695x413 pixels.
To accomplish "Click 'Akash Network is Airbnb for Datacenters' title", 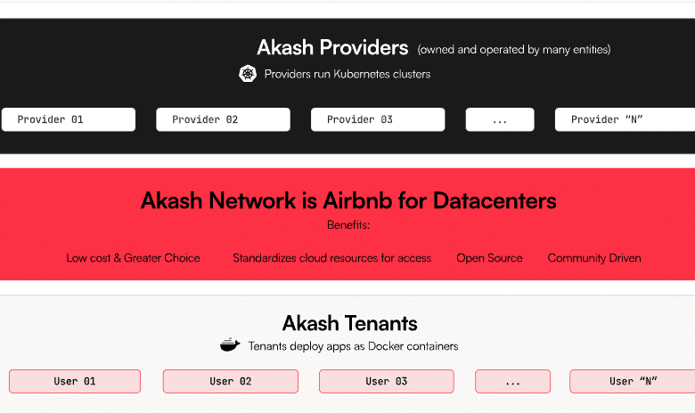I will (348, 200).
